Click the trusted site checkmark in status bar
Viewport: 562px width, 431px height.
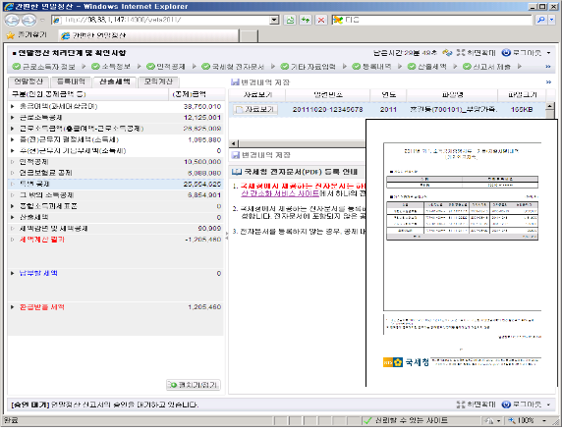[367, 420]
